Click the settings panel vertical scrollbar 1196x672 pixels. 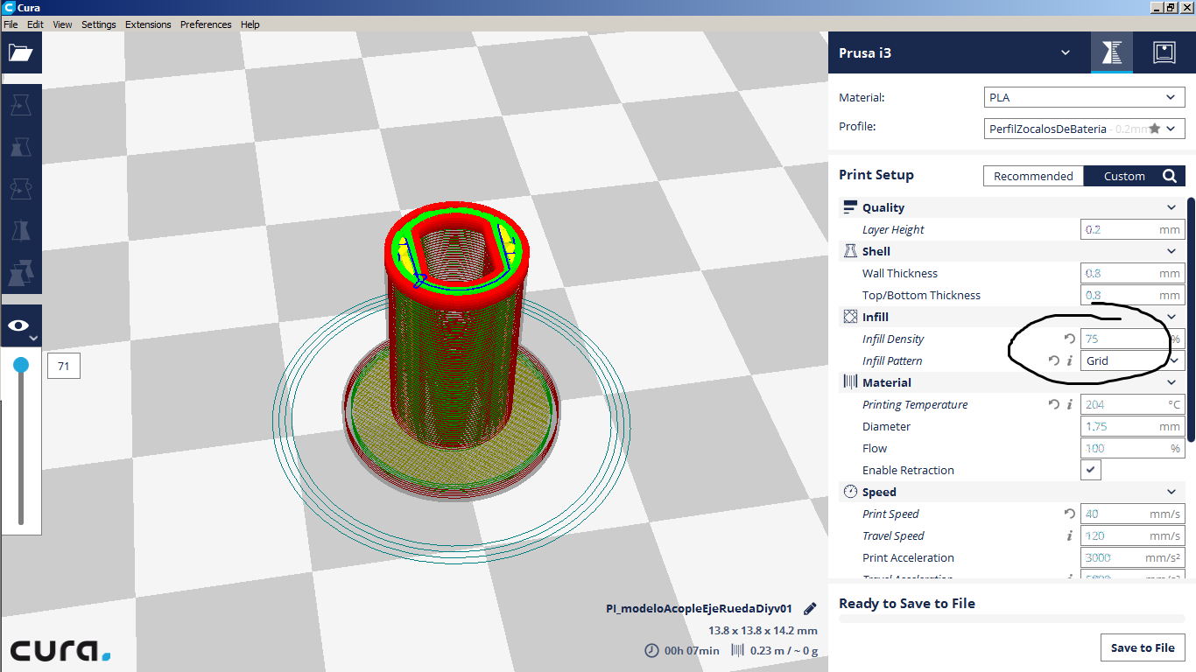click(x=1191, y=319)
